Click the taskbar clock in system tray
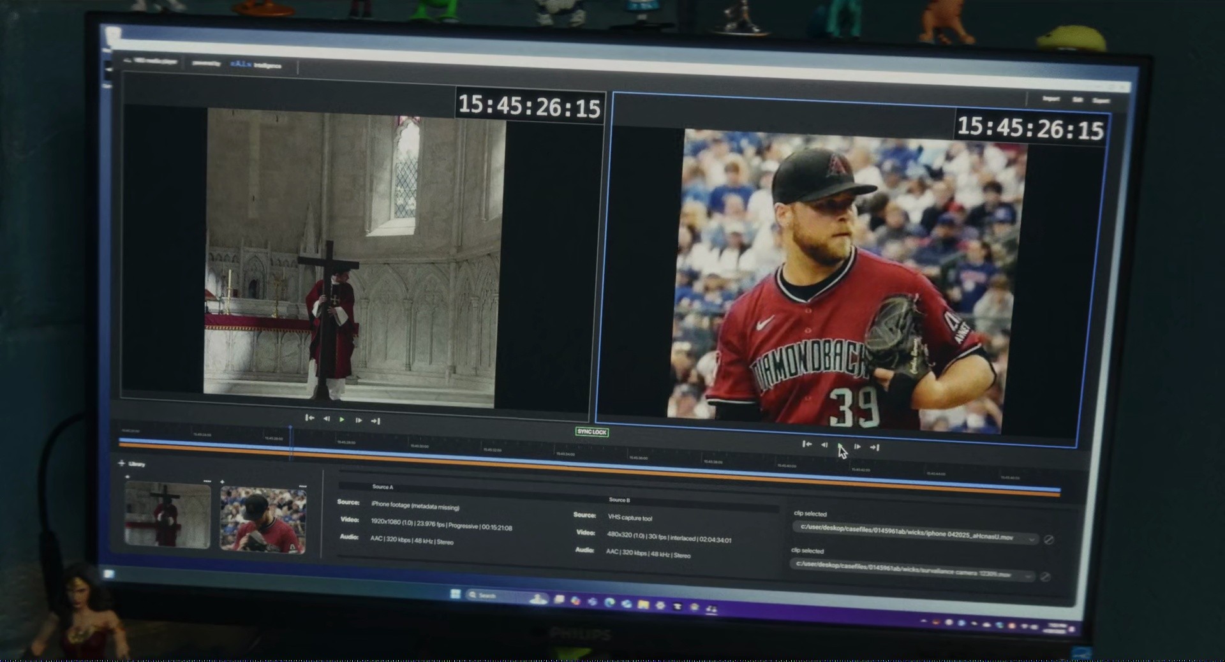This screenshot has width=1225, height=662. (x=1057, y=628)
